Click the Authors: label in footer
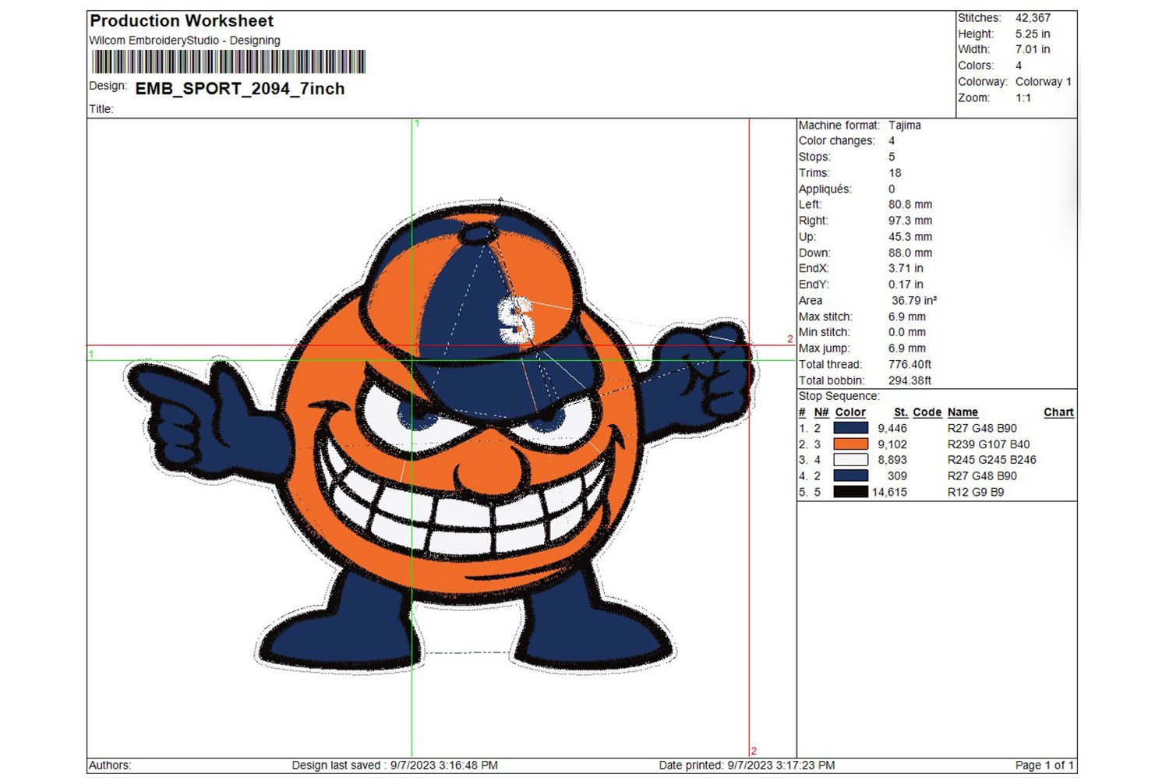 coord(110,766)
